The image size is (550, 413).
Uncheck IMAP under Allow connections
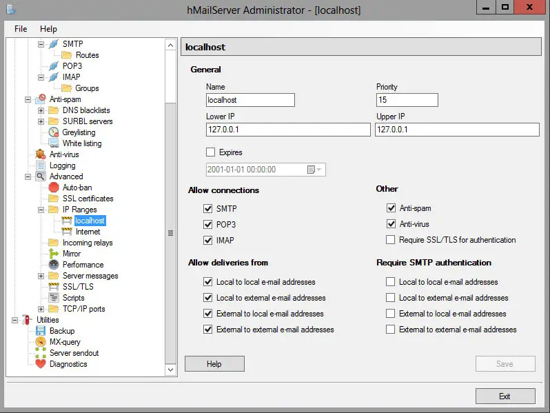coord(208,241)
